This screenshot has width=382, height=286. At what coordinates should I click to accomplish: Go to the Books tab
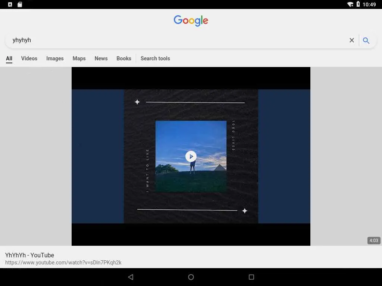pos(124,58)
